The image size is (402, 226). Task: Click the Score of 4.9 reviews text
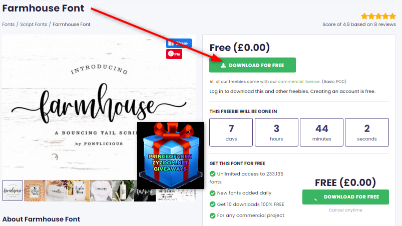coord(359,24)
